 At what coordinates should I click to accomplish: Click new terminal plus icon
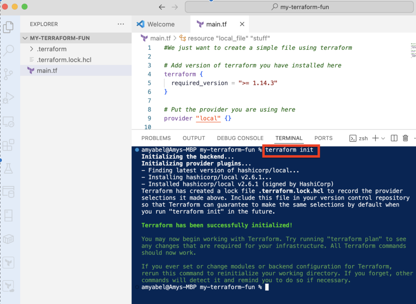[375, 138]
